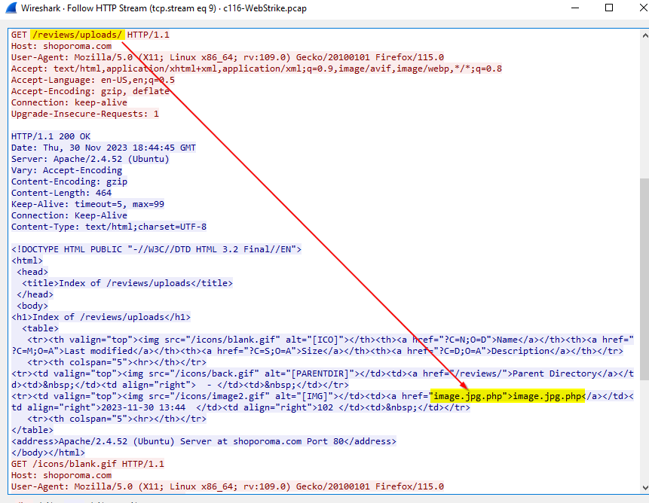Click the first 'Host: shoporoma.com' line
Viewport: 649px width, 503px height.
(x=61, y=46)
